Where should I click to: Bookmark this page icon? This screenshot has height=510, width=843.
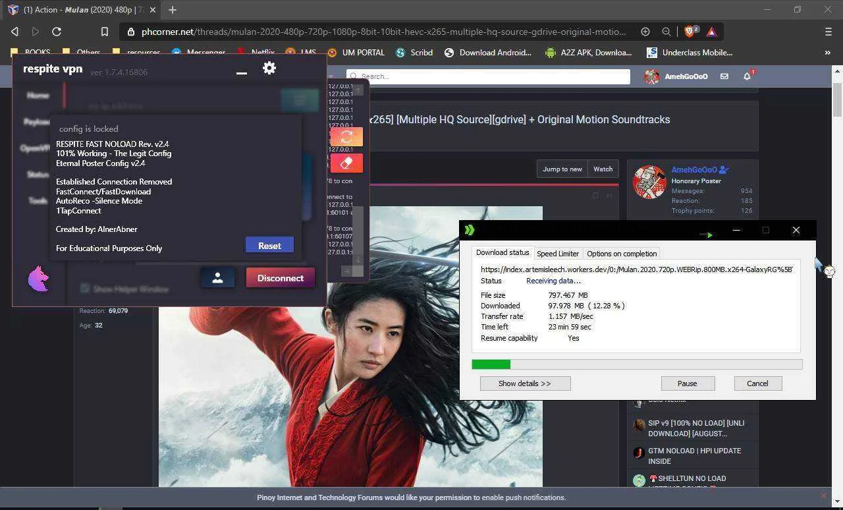click(x=104, y=32)
